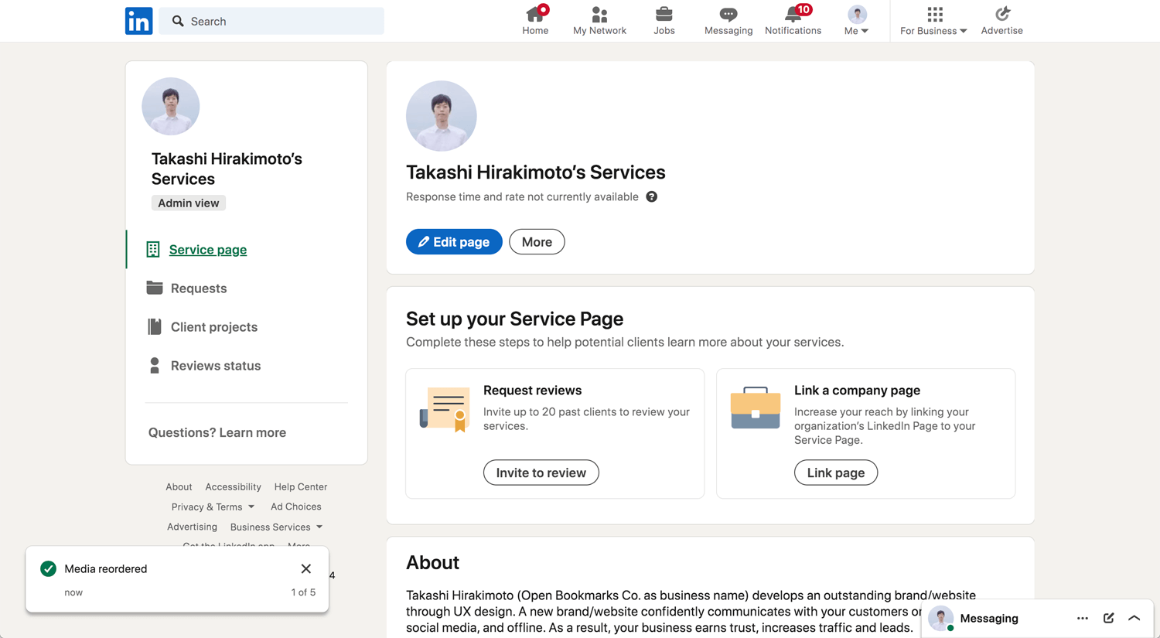1160x638 pixels.
Task: Open the Accessibility footer link
Action: (233, 486)
